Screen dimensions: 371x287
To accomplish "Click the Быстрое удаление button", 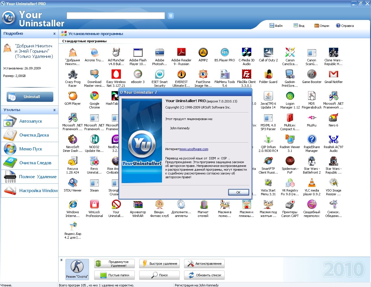I will click(159, 264).
